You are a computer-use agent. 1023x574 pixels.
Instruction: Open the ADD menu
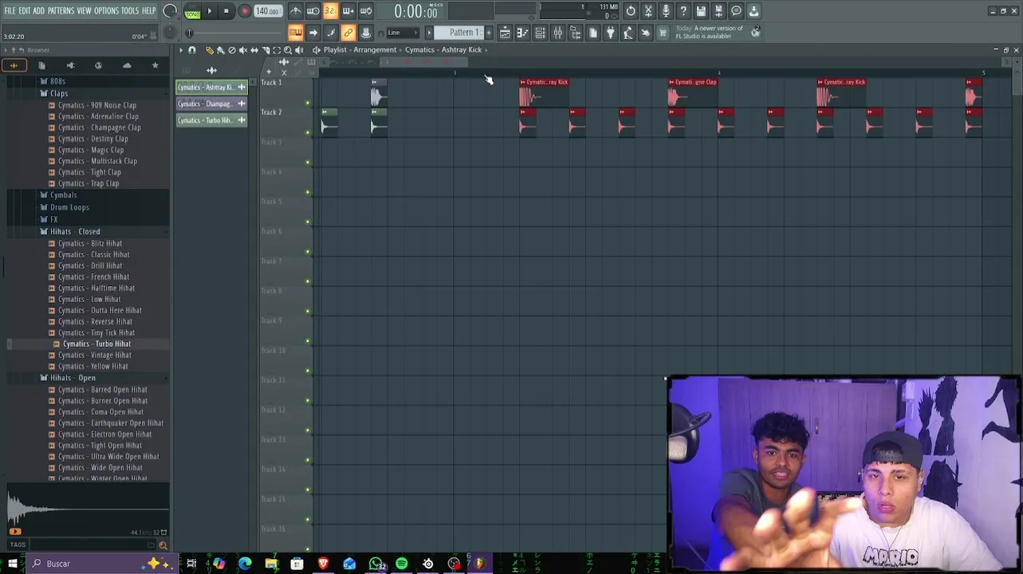pos(39,10)
